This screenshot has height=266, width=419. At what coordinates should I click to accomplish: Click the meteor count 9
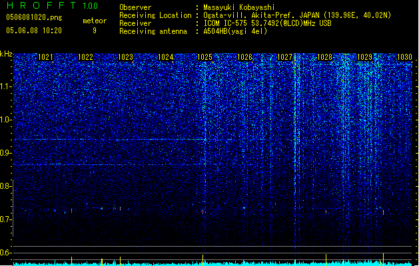click(x=95, y=31)
